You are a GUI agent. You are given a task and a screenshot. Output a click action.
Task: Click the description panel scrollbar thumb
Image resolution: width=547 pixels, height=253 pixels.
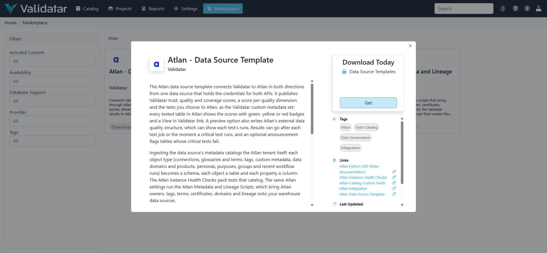pyautogui.click(x=312, y=109)
